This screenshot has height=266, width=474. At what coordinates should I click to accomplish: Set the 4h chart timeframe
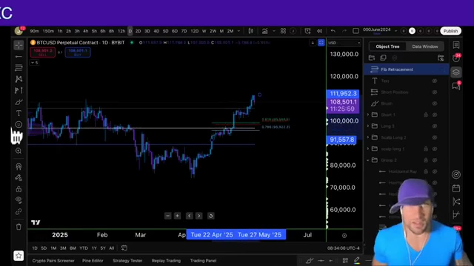(x=86, y=31)
